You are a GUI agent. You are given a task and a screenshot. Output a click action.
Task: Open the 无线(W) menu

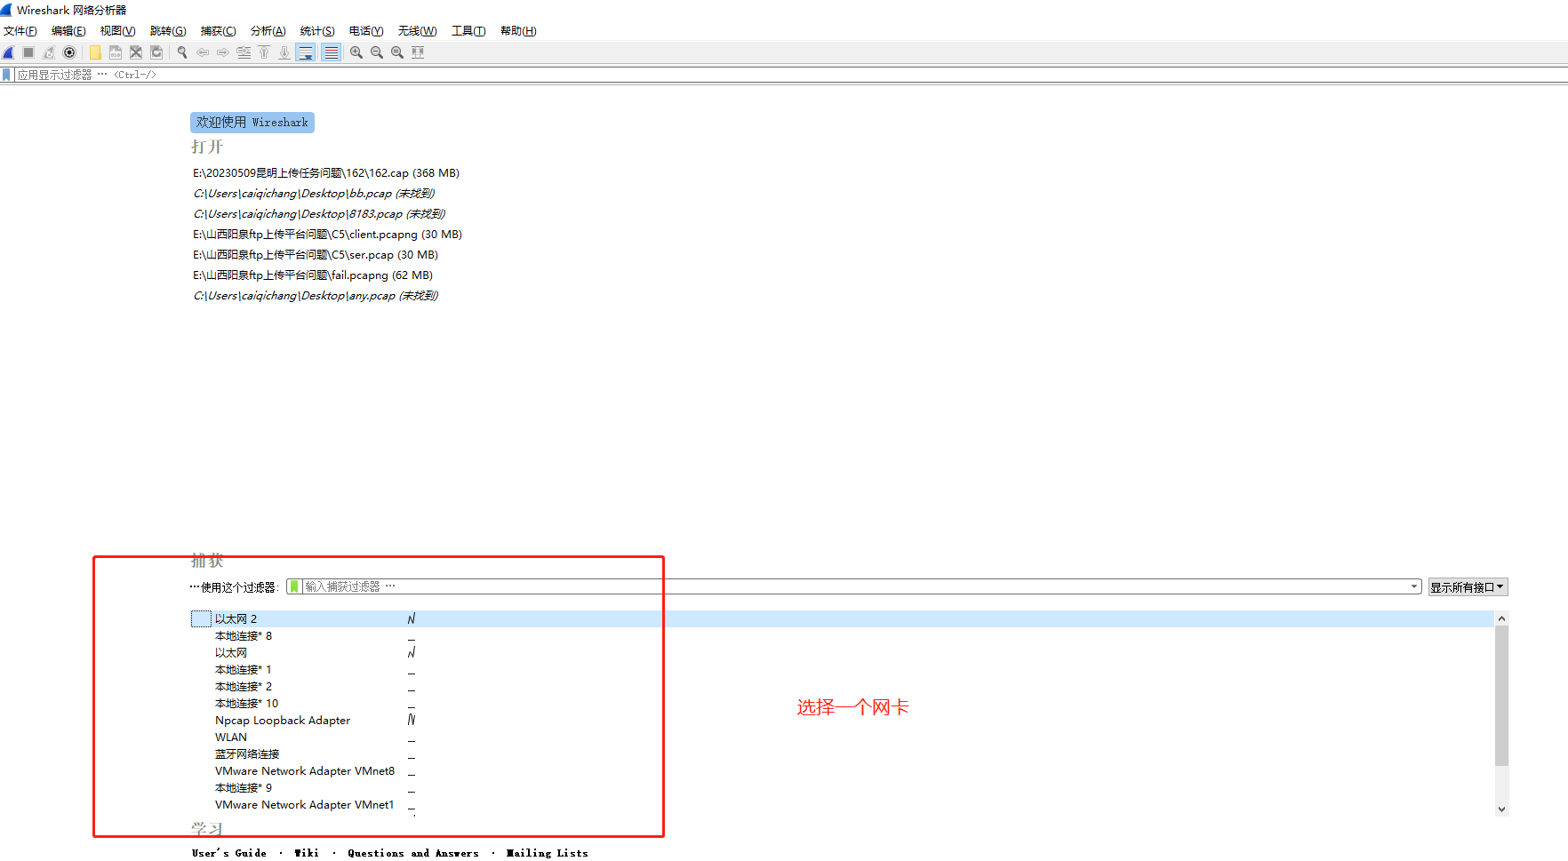(x=418, y=31)
